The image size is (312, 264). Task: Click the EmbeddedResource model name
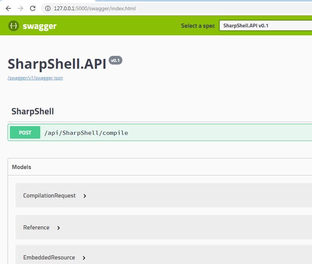coord(49,258)
